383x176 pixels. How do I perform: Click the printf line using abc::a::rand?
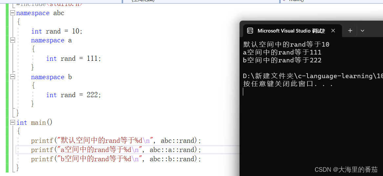116,150
